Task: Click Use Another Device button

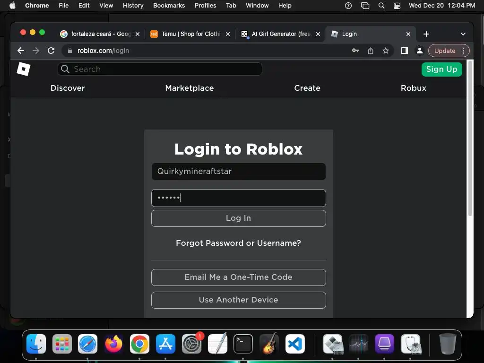Action: pyautogui.click(x=239, y=300)
